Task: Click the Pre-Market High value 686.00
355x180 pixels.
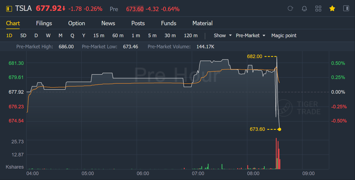Action: coord(66,47)
